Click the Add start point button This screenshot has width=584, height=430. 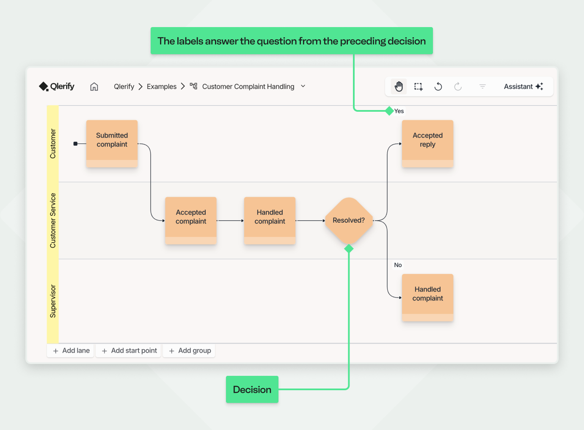[128, 350]
